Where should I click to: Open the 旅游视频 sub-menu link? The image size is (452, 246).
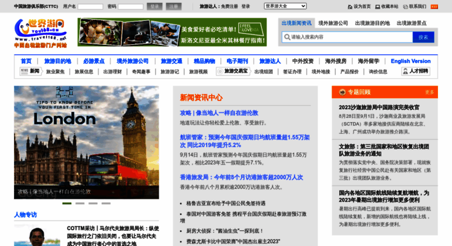[198, 72]
